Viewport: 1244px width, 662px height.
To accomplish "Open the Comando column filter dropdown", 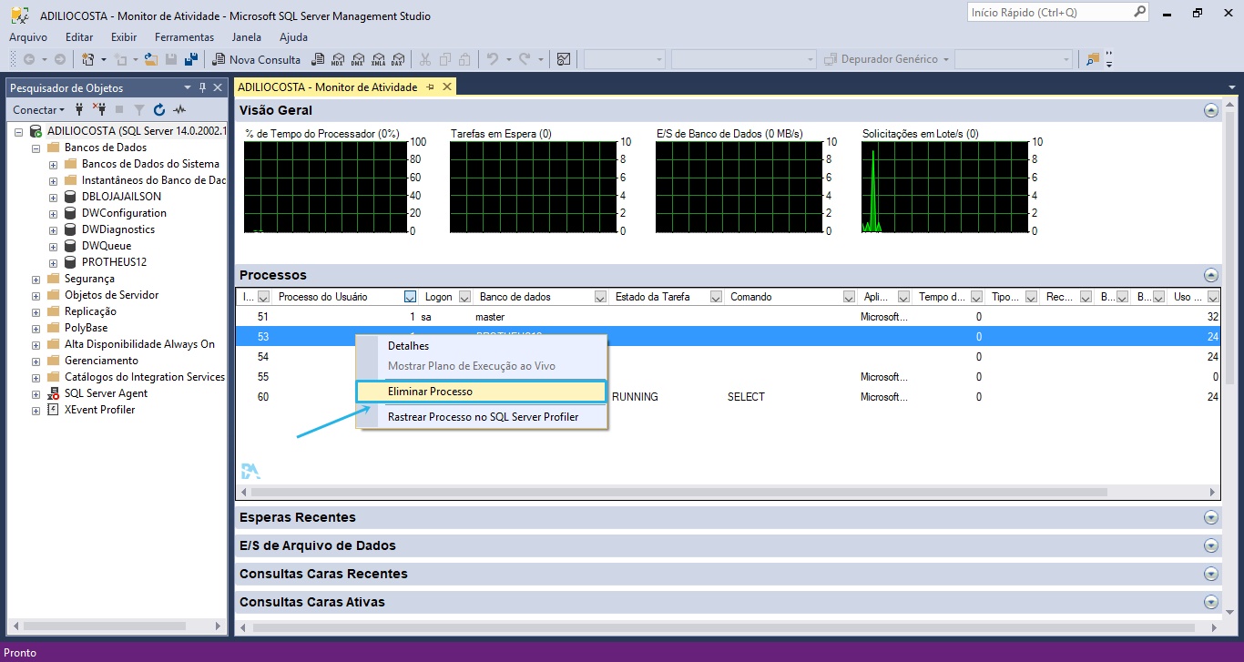I will coord(849,297).
